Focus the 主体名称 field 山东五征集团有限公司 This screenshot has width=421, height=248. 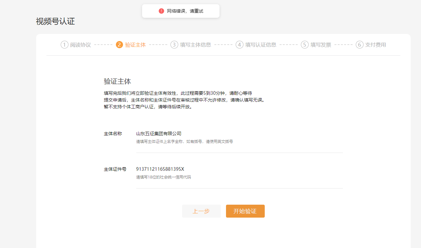[239, 134]
